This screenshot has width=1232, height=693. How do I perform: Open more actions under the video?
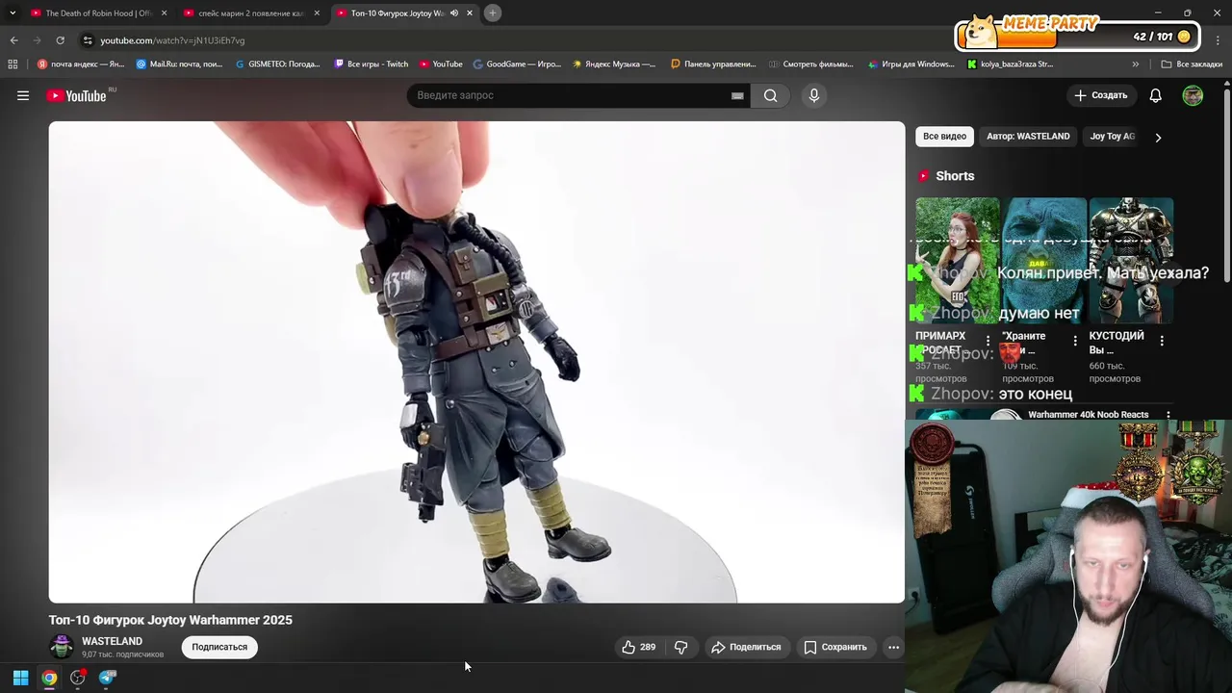tap(893, 647)
